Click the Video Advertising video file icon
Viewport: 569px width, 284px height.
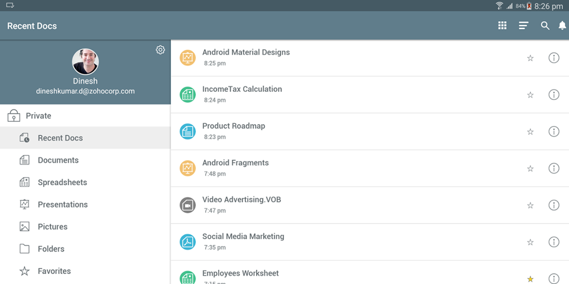pyautogui.click(x=188, y=205)
